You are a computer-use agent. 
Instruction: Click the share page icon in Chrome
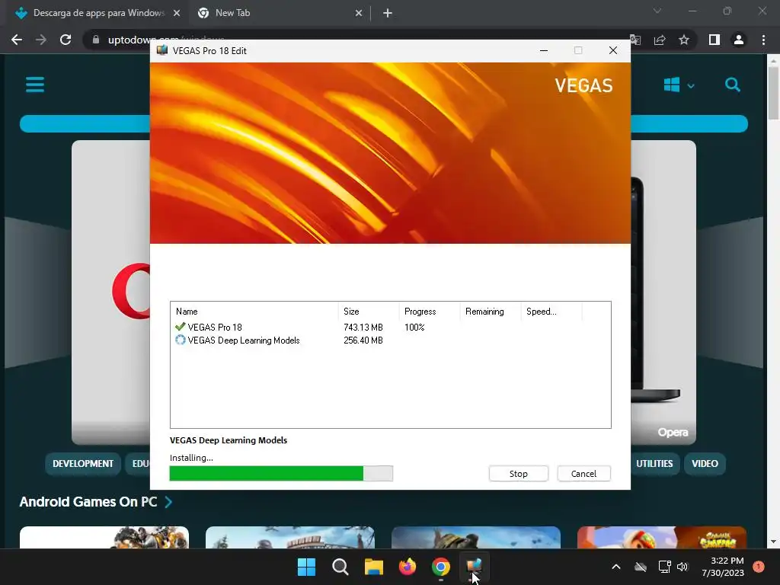pos(660,40)
